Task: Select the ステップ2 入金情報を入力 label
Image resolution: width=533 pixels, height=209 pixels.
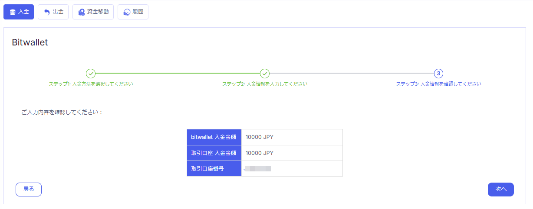Action: [x=265, y=84]
